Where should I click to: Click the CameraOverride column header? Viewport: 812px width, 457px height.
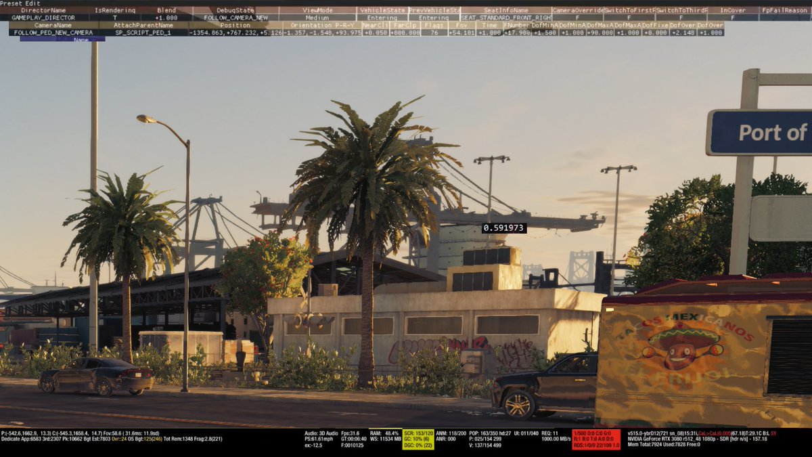click(x=578, y=11)
